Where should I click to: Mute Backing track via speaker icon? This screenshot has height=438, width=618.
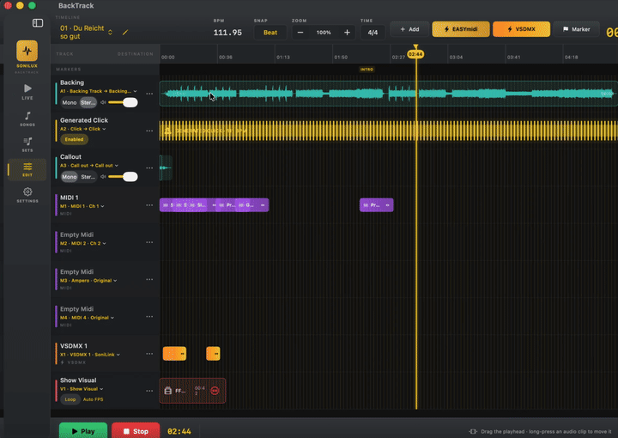point(103,102)
